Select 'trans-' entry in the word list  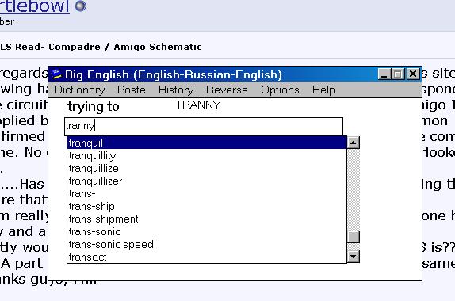pyautogui.click(x=207, y=194)
